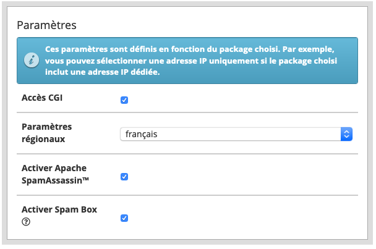Click the SpamAssassin™ word in the label
376x249 pixels.
point(56,180)
